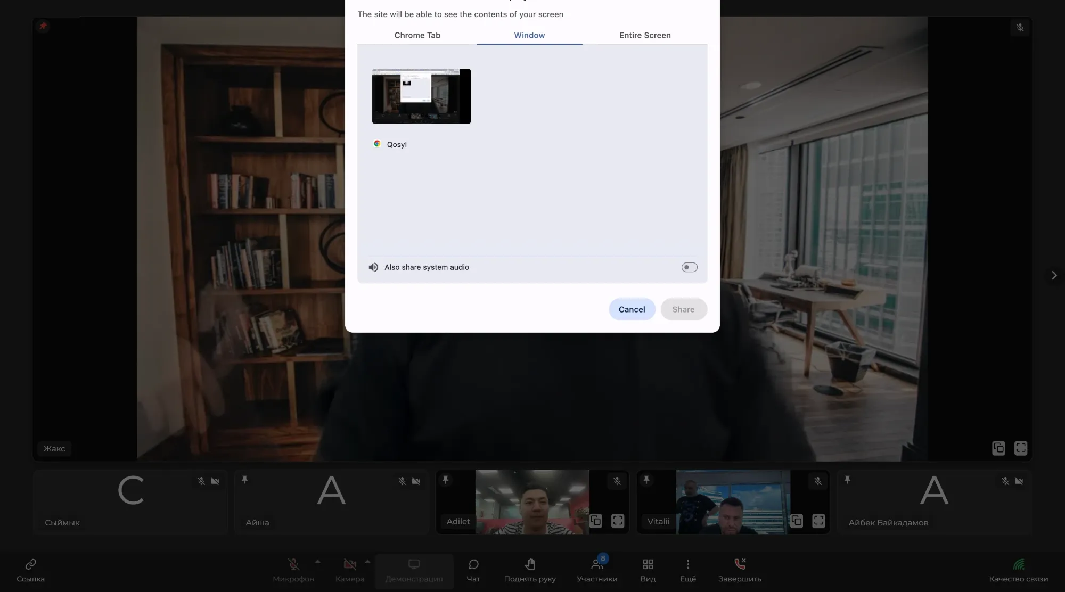Click Айша's muted microphone icon

coord(402,481)
